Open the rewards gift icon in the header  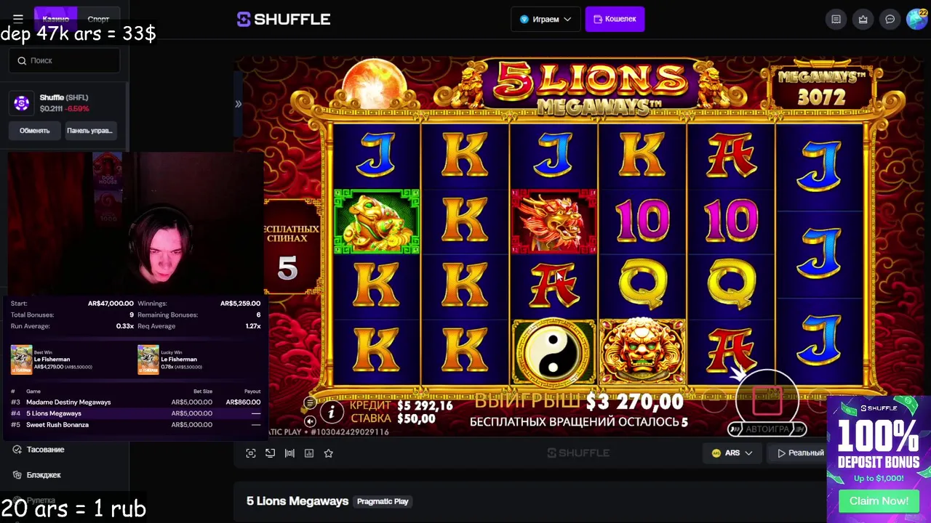[863, 20]
